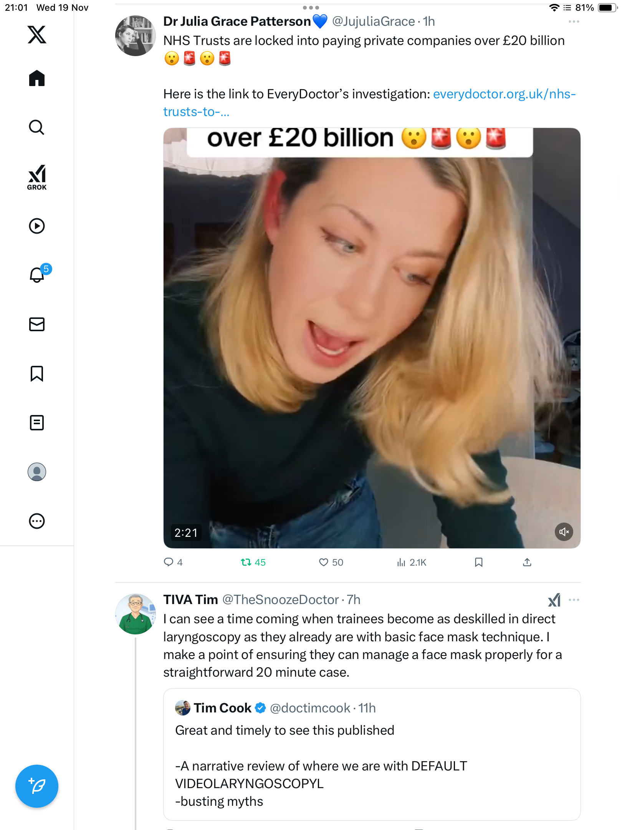Image resolution: width=622 pixels, height=830 pixels.
Task: Like Dr Julia Grace Patterson's post
Action: [x=324, y=563]
